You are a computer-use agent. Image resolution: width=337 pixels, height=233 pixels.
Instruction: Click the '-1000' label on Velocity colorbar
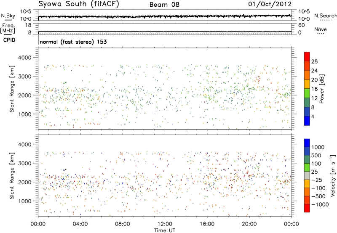(x=320, y=204)
